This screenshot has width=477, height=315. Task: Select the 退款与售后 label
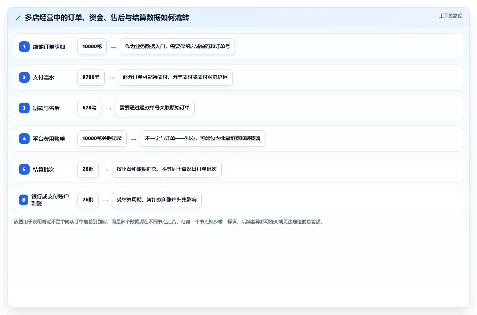pyautogui.click(x=46, y=108)
